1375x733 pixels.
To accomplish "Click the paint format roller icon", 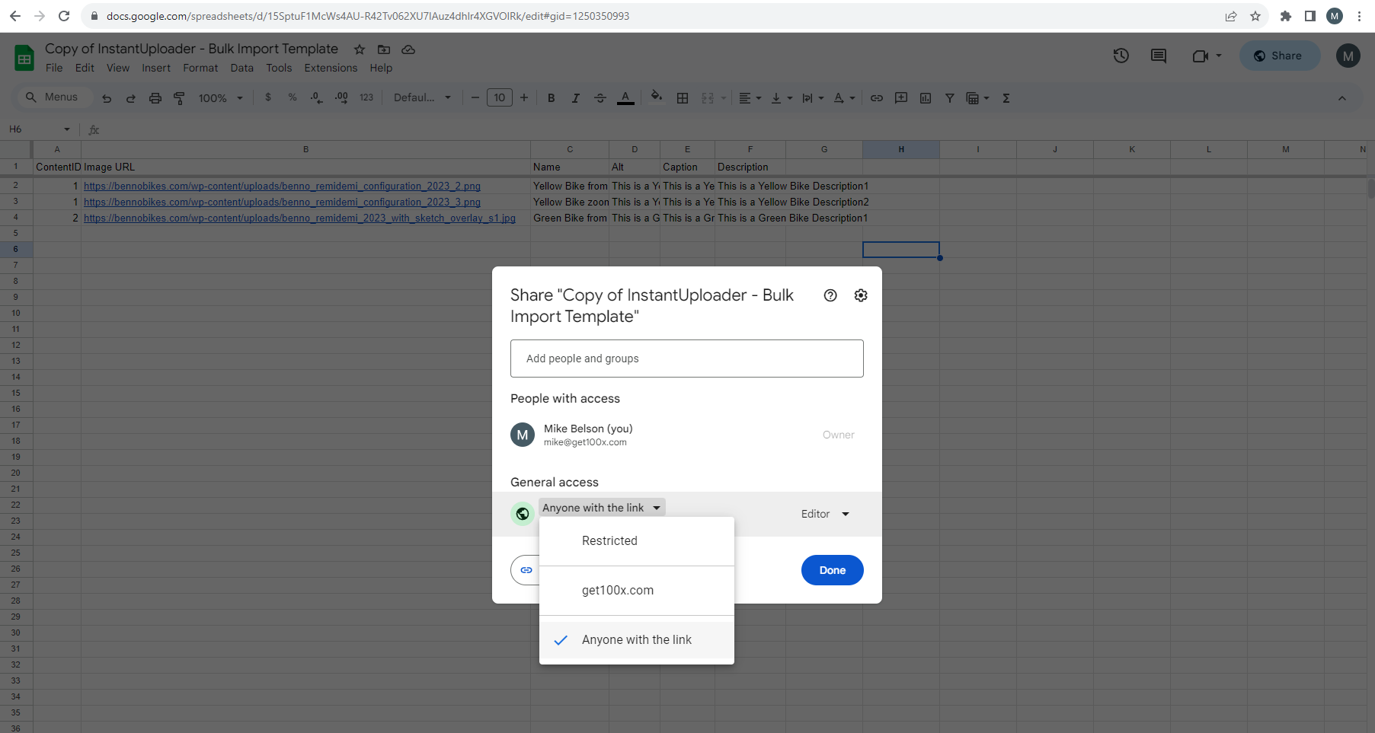I will (180, 98).
